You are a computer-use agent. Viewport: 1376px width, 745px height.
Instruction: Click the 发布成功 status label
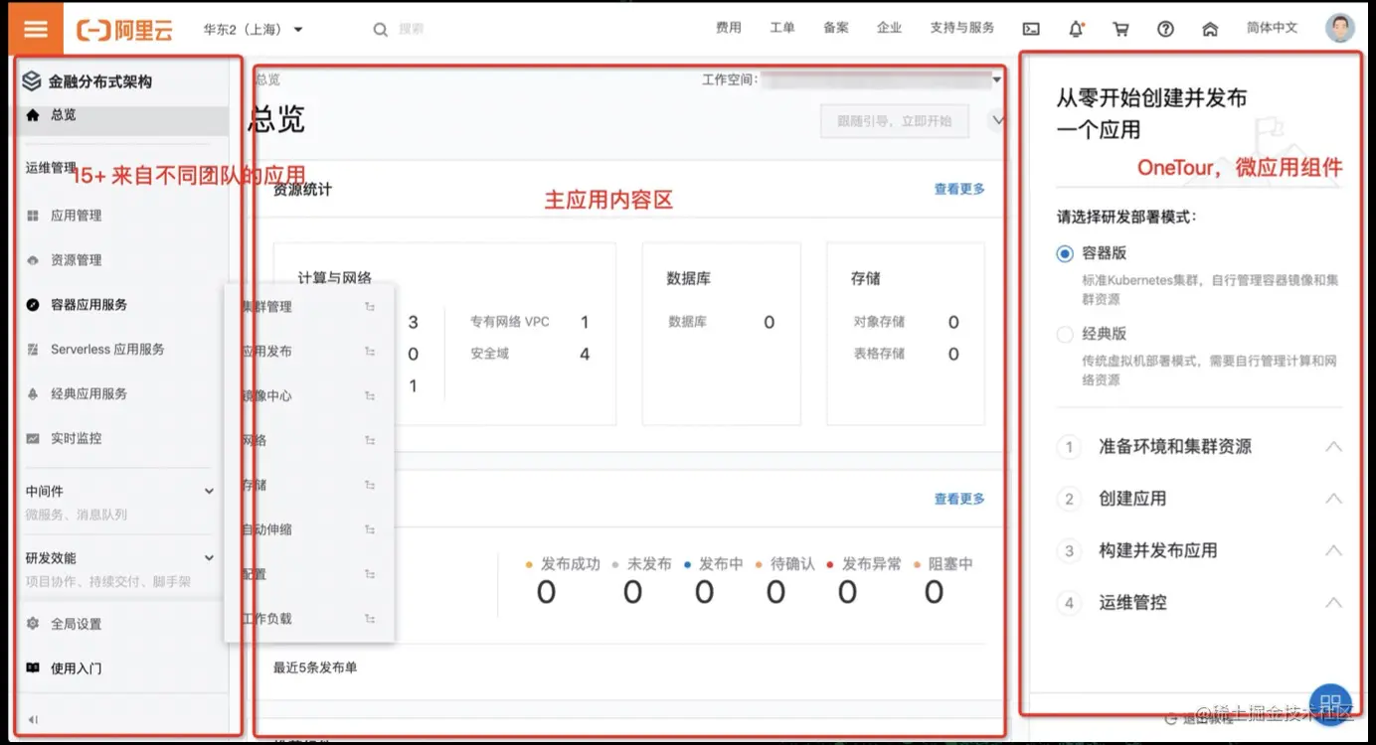(x=571, y=564)
